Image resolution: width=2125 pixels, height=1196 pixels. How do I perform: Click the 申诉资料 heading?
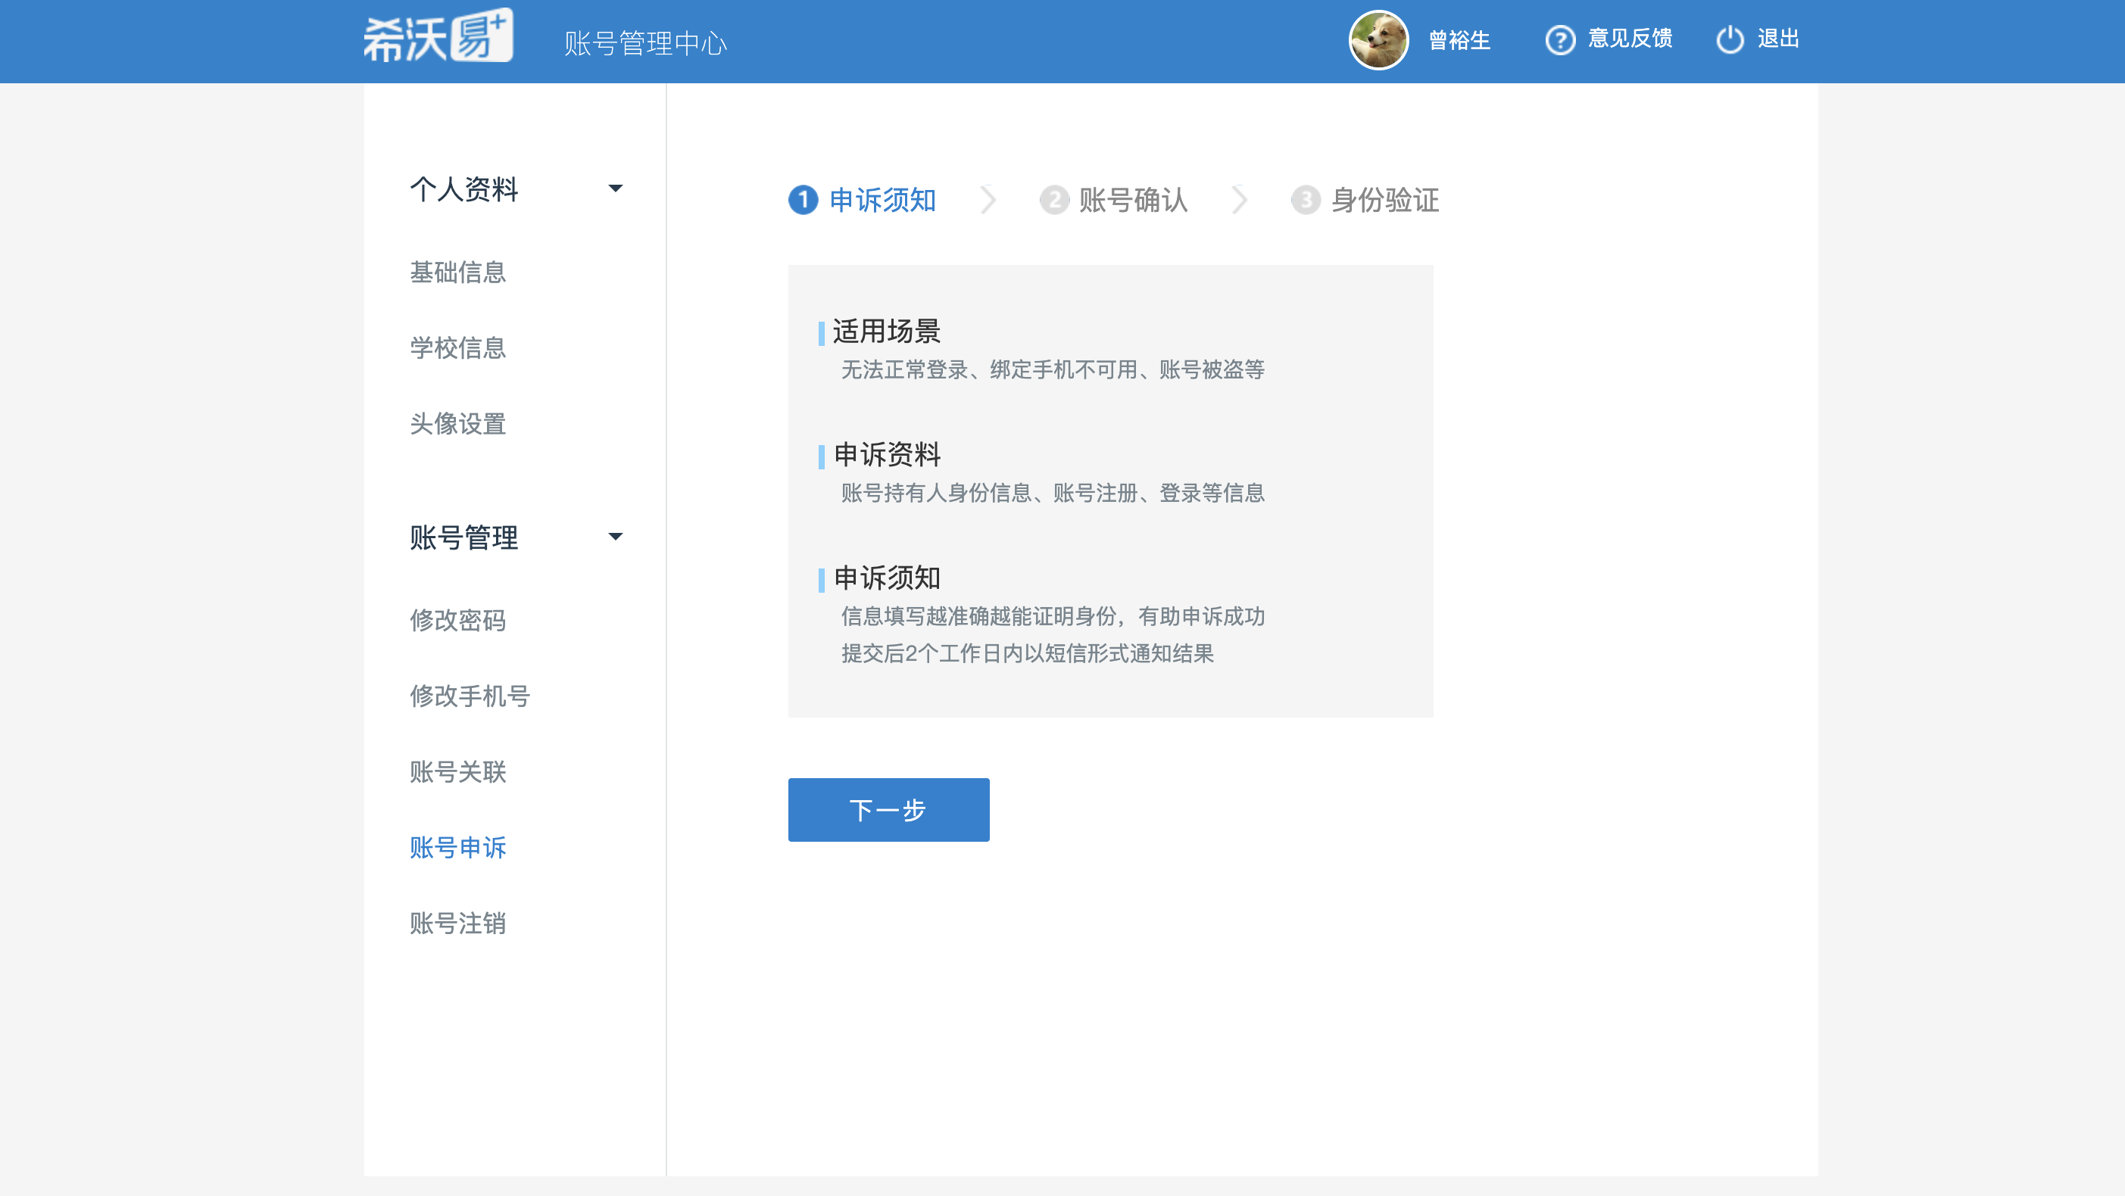pos(887,454)
